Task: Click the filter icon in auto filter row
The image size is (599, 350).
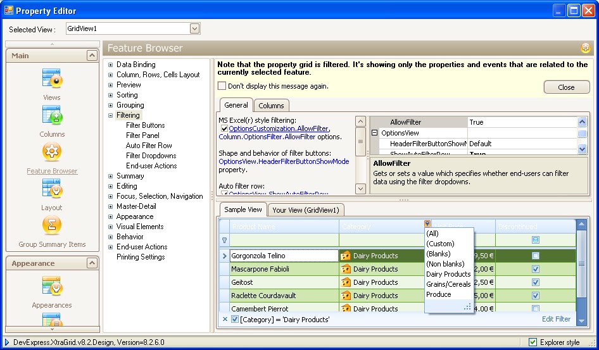Action: (x=224, y=240)
